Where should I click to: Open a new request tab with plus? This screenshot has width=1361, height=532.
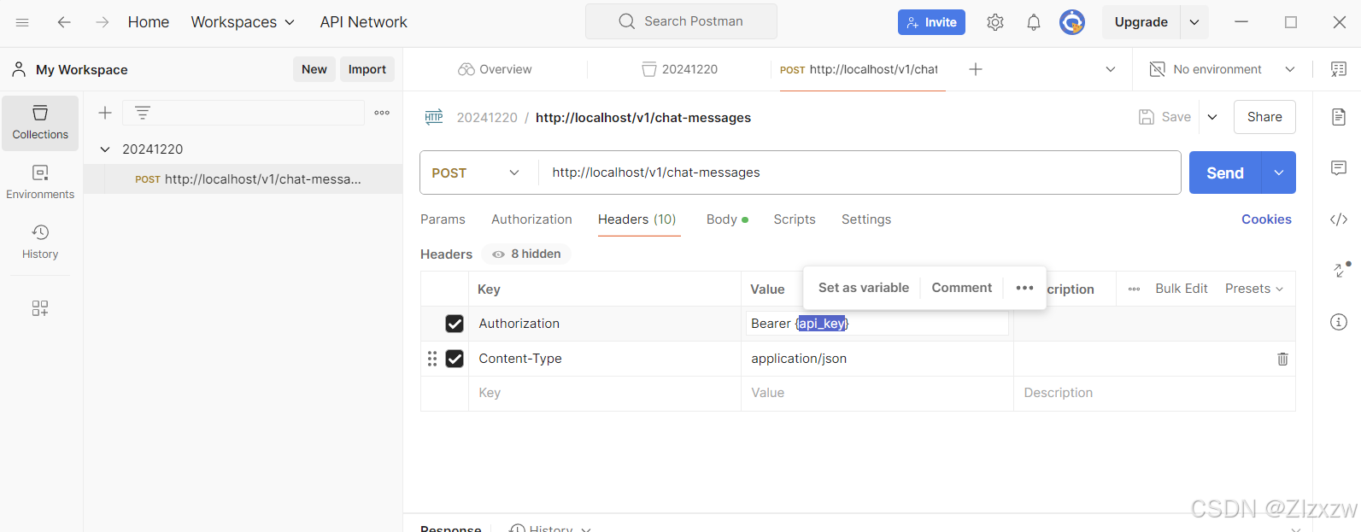(976, 69)
